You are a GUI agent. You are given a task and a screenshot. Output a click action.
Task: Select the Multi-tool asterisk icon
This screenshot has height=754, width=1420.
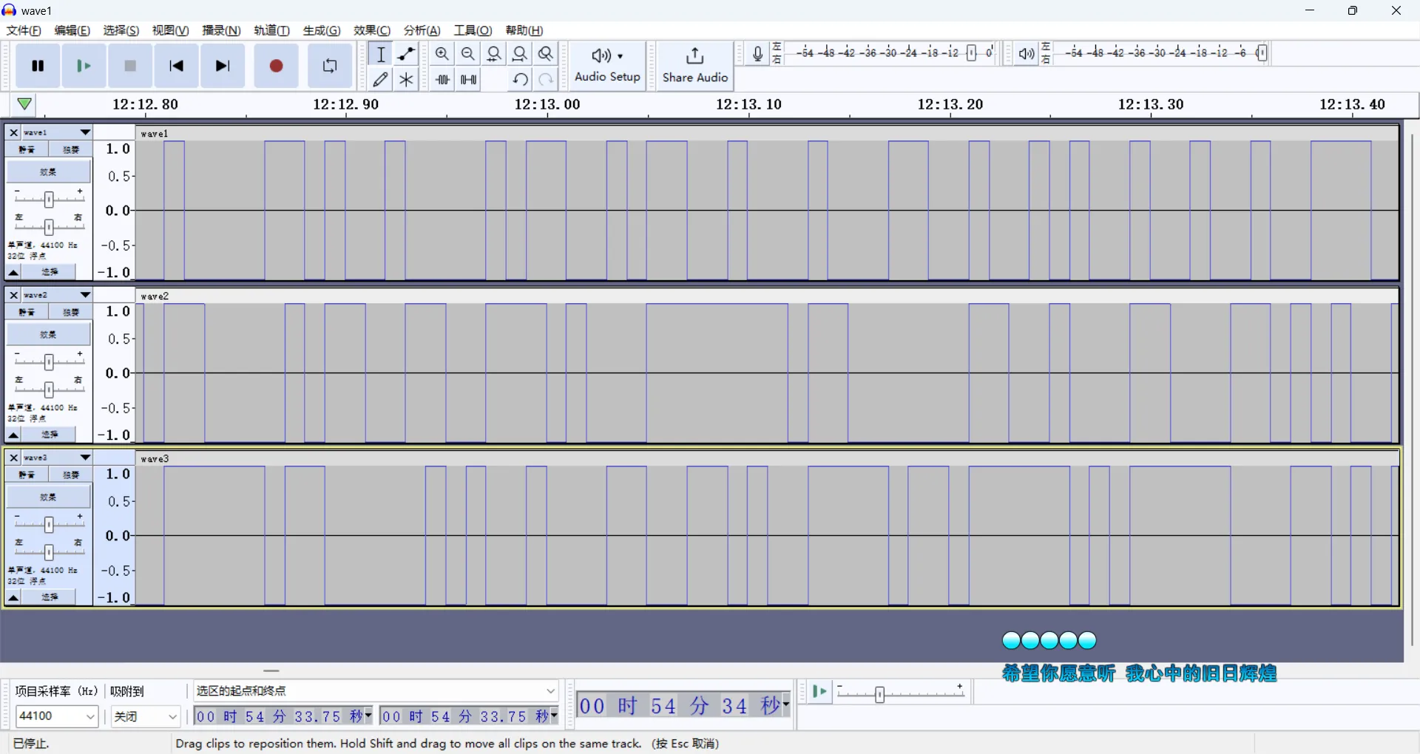(406, 79)
